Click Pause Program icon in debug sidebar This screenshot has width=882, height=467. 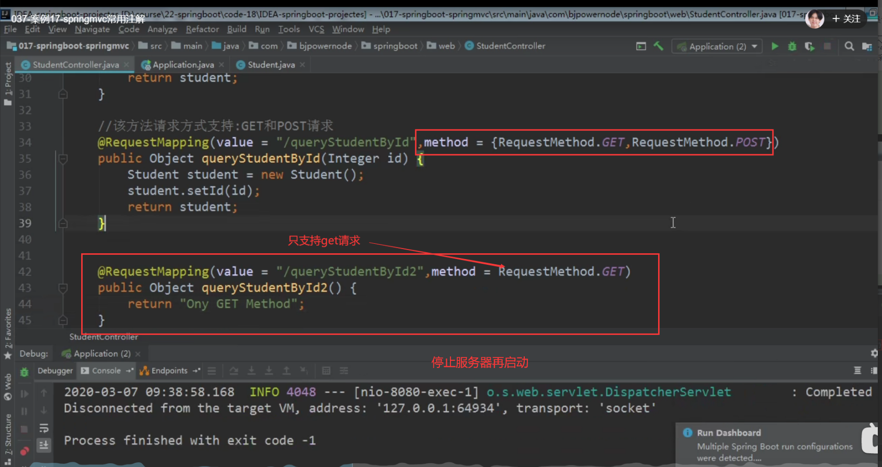pyautogui.click(x=24, y=411)
